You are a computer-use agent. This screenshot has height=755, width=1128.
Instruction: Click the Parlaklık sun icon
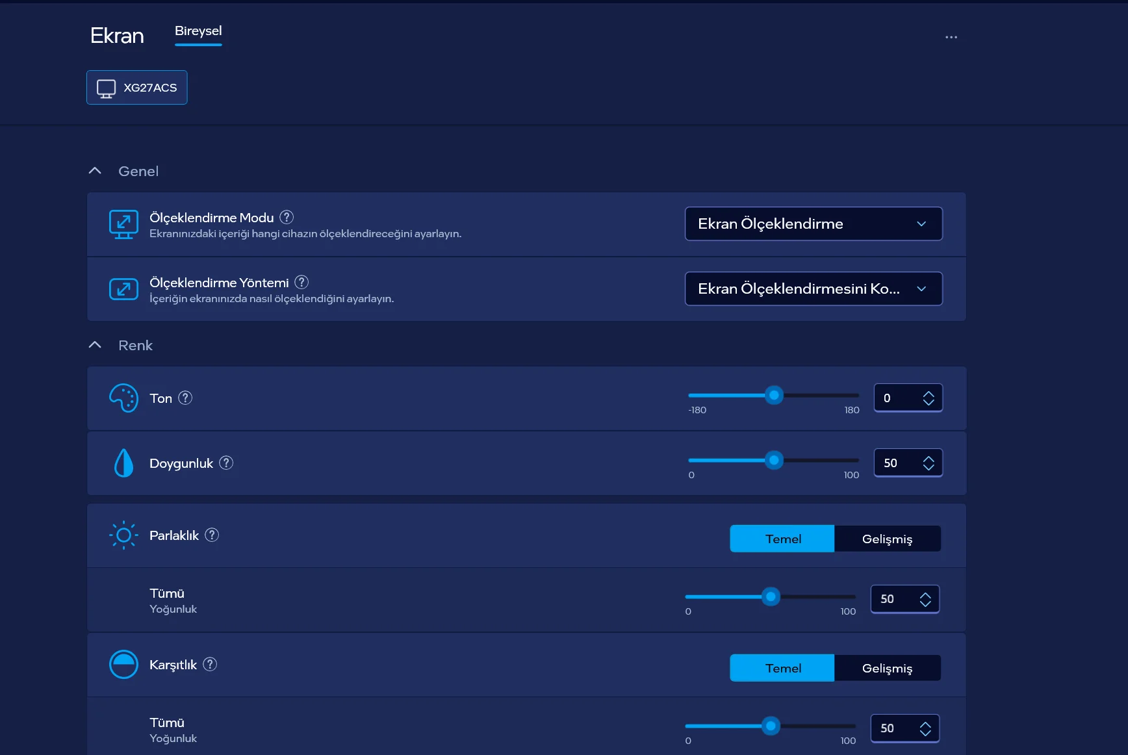(123, 535)
